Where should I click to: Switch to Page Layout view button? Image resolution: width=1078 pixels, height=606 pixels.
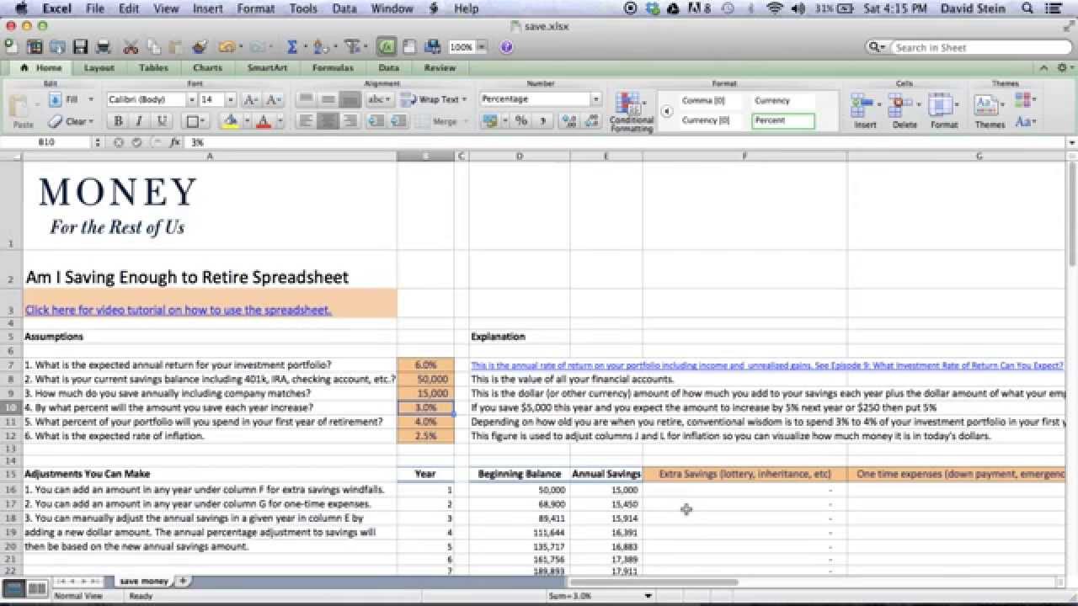(37, 588)
